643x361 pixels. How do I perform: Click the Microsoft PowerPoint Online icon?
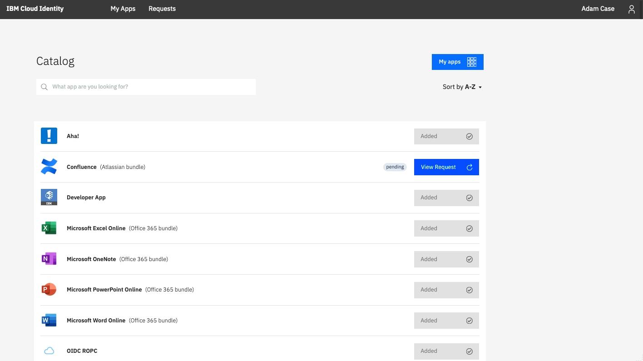pyautogui.click(x=49, y=289)
